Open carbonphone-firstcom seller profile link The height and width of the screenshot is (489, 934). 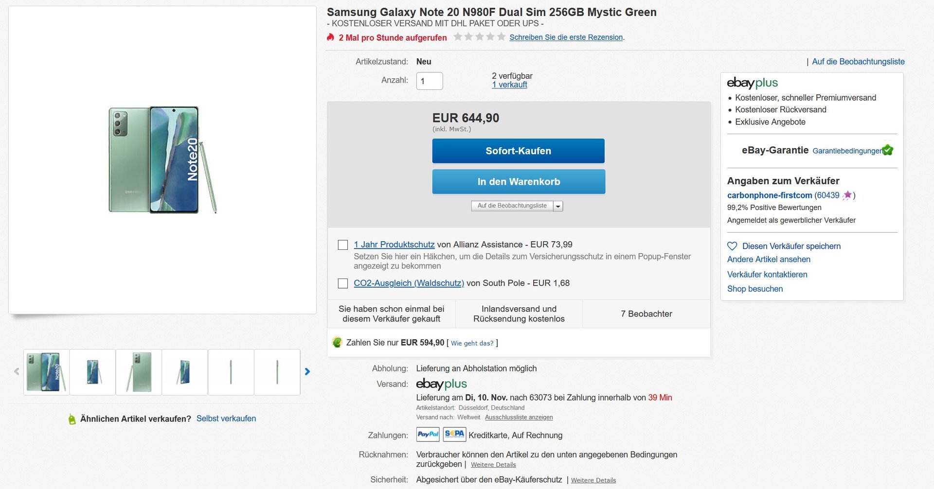769,195
